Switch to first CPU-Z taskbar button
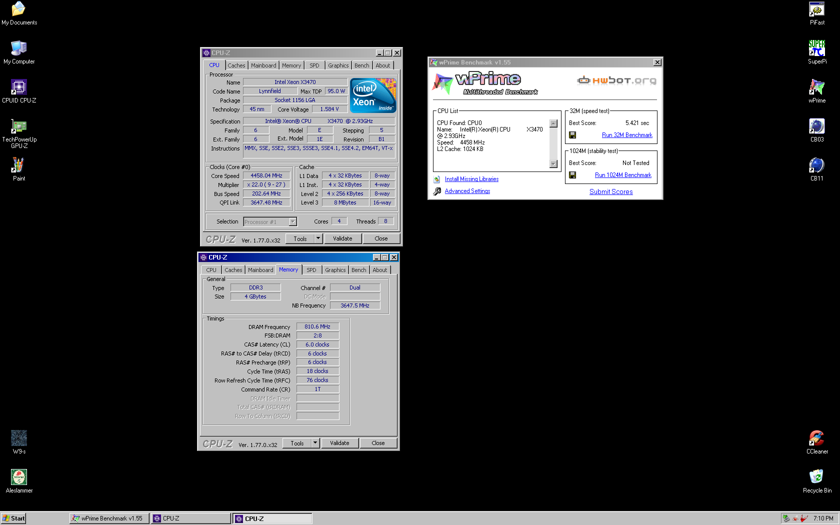 point(190,518)
